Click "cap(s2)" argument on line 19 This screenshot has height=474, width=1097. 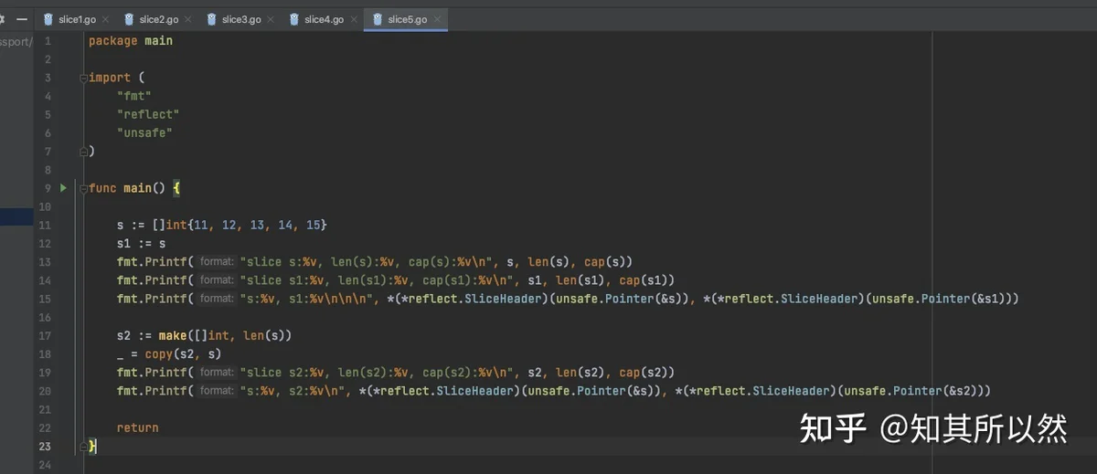pyautogui.click(x=644, y=373)
